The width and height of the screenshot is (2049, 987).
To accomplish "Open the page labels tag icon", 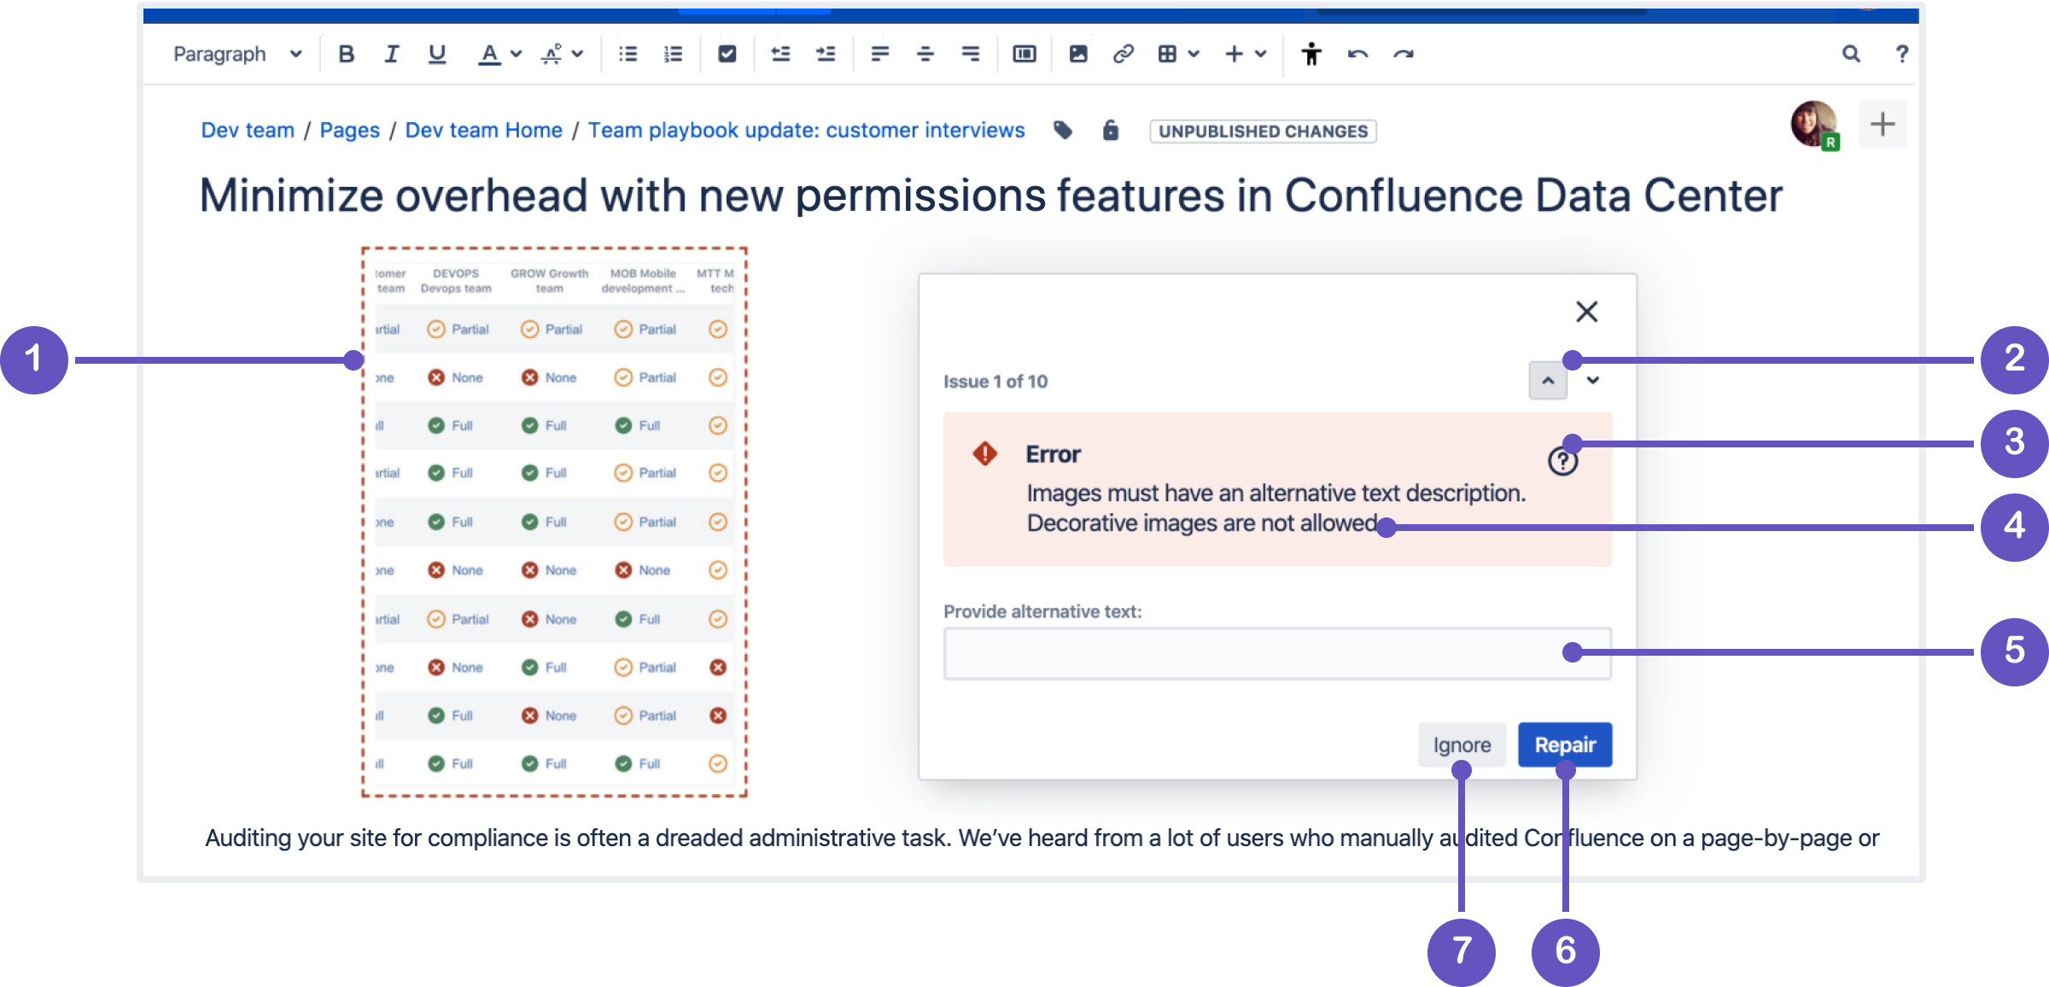I will pyautogui.click(x=1062, y=131).
